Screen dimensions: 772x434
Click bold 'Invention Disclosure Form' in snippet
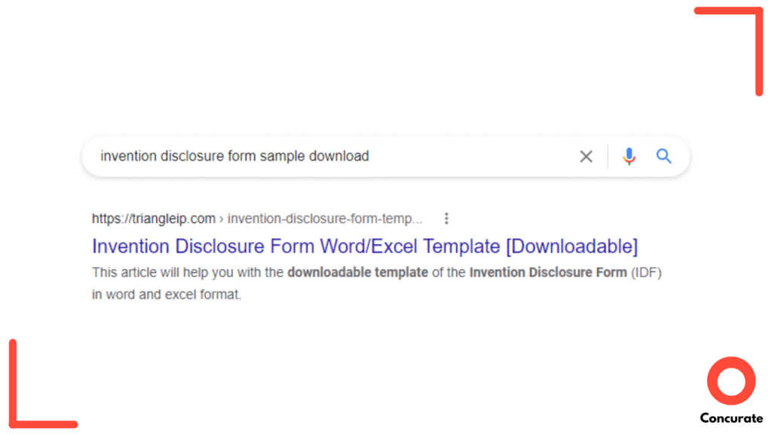tap(547, 272)
